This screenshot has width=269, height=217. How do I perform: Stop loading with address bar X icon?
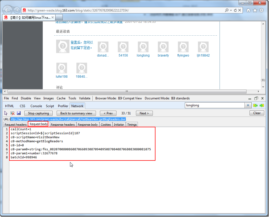[240, 10]
